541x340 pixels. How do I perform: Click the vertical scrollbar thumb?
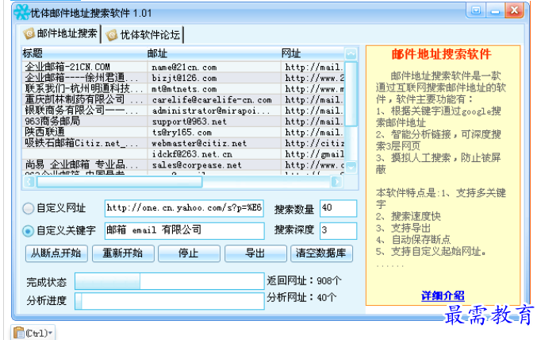tap(351, 94)
